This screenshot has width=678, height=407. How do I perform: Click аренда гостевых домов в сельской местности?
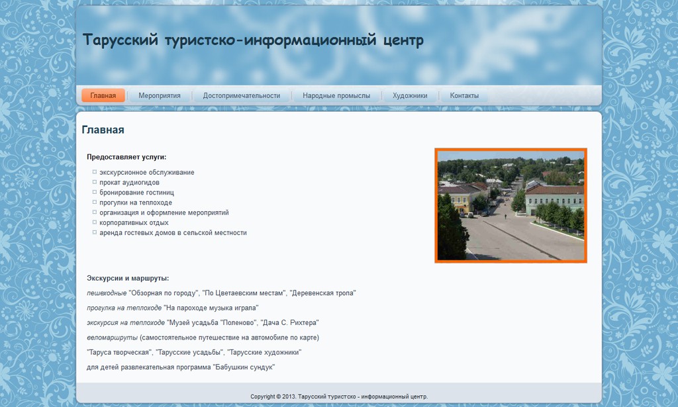pyautogui.click(x=173, y=232)
